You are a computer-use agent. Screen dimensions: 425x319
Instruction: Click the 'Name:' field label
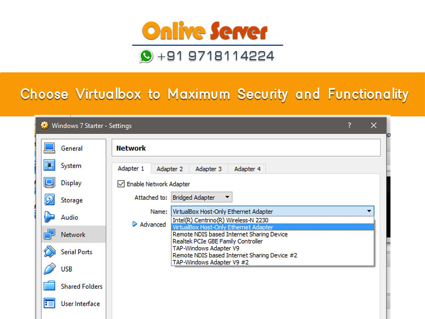pos(159,211)
